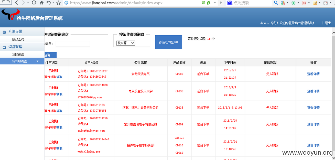
Task: Click 领取 for order 201533214830
Action: [59, 94]
